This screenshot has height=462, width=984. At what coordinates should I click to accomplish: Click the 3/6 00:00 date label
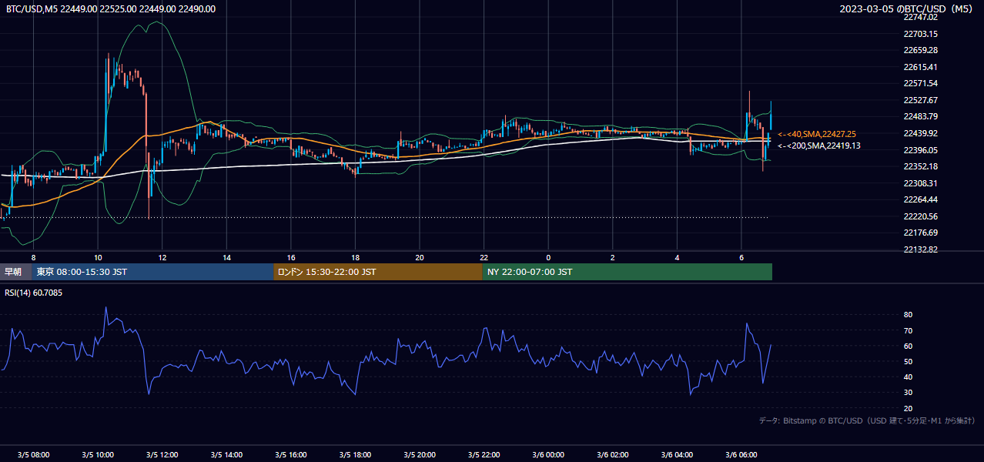tap(548, 454)
